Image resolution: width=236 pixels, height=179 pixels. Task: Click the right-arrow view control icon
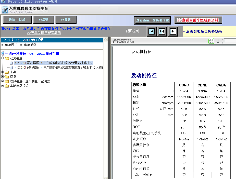(152, 31)
